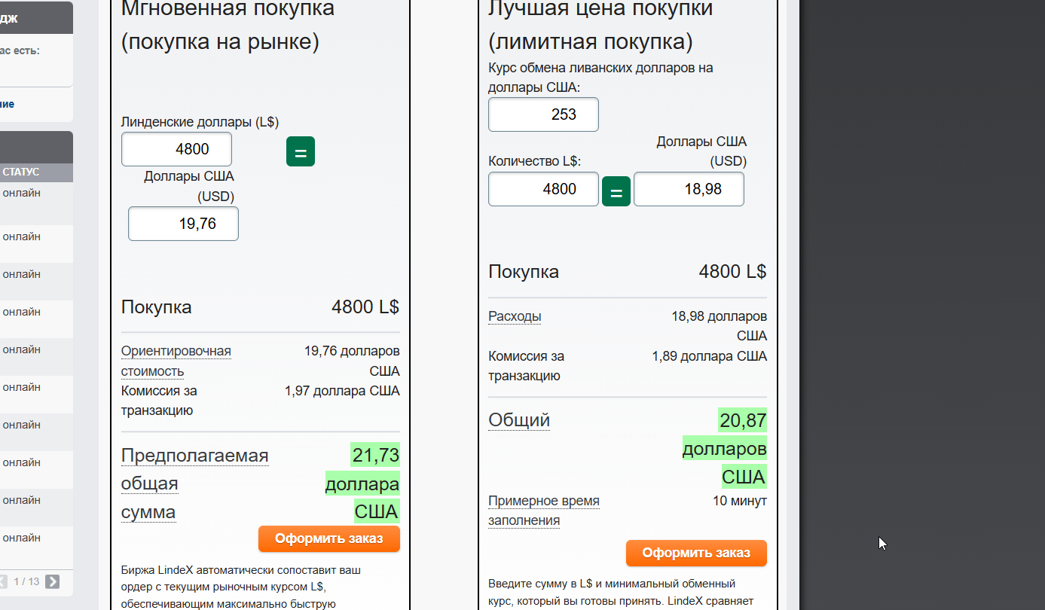Click Предполагаемая общая сумма label

point(194,484)
